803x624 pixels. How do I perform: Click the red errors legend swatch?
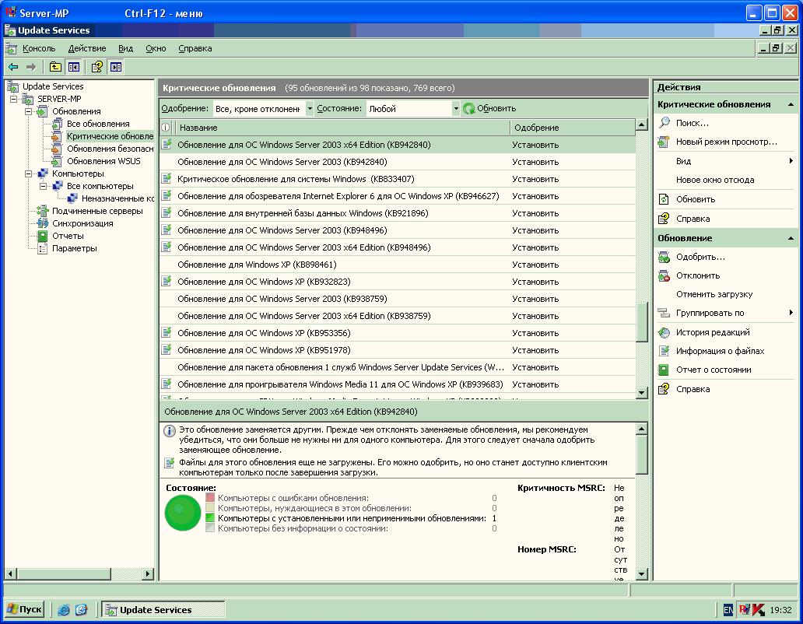(210, 497)
